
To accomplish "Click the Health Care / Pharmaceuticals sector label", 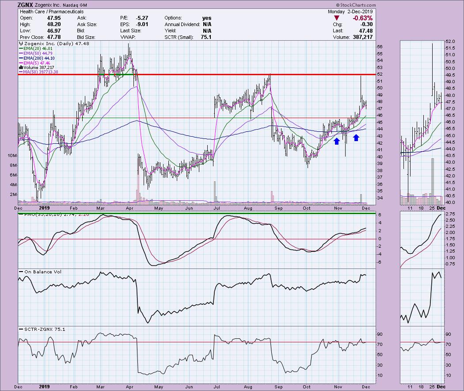I will 52,11.
